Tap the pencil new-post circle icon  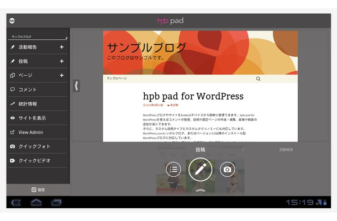[201, 170]
